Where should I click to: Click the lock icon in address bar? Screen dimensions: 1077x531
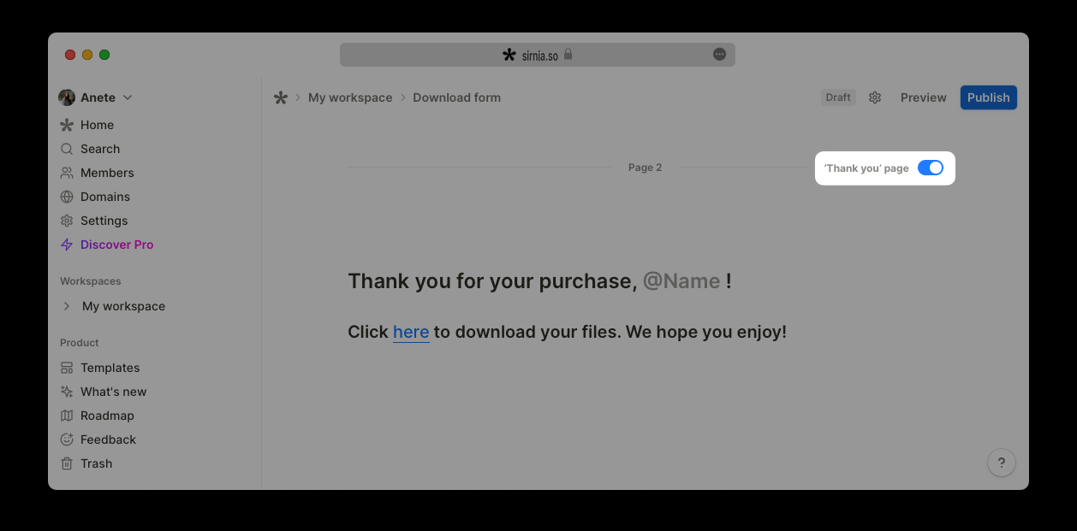568,54
